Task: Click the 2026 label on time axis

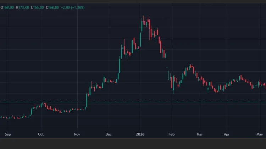Action: (140, 134)
